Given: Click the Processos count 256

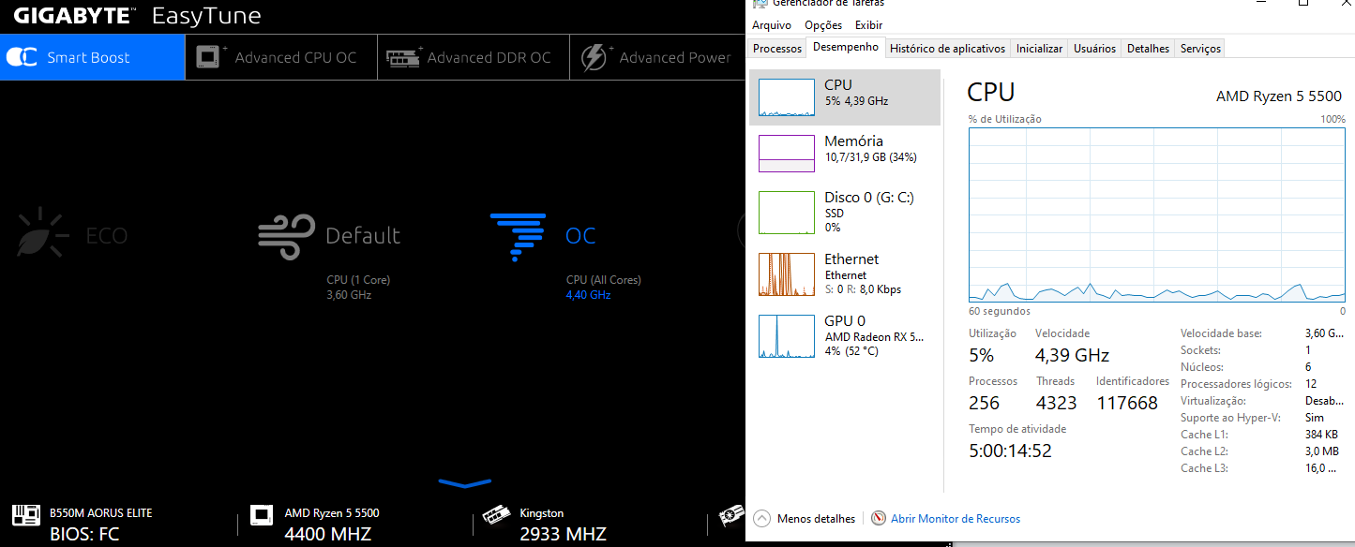Looking at the screenshot, I should point(984,403).
